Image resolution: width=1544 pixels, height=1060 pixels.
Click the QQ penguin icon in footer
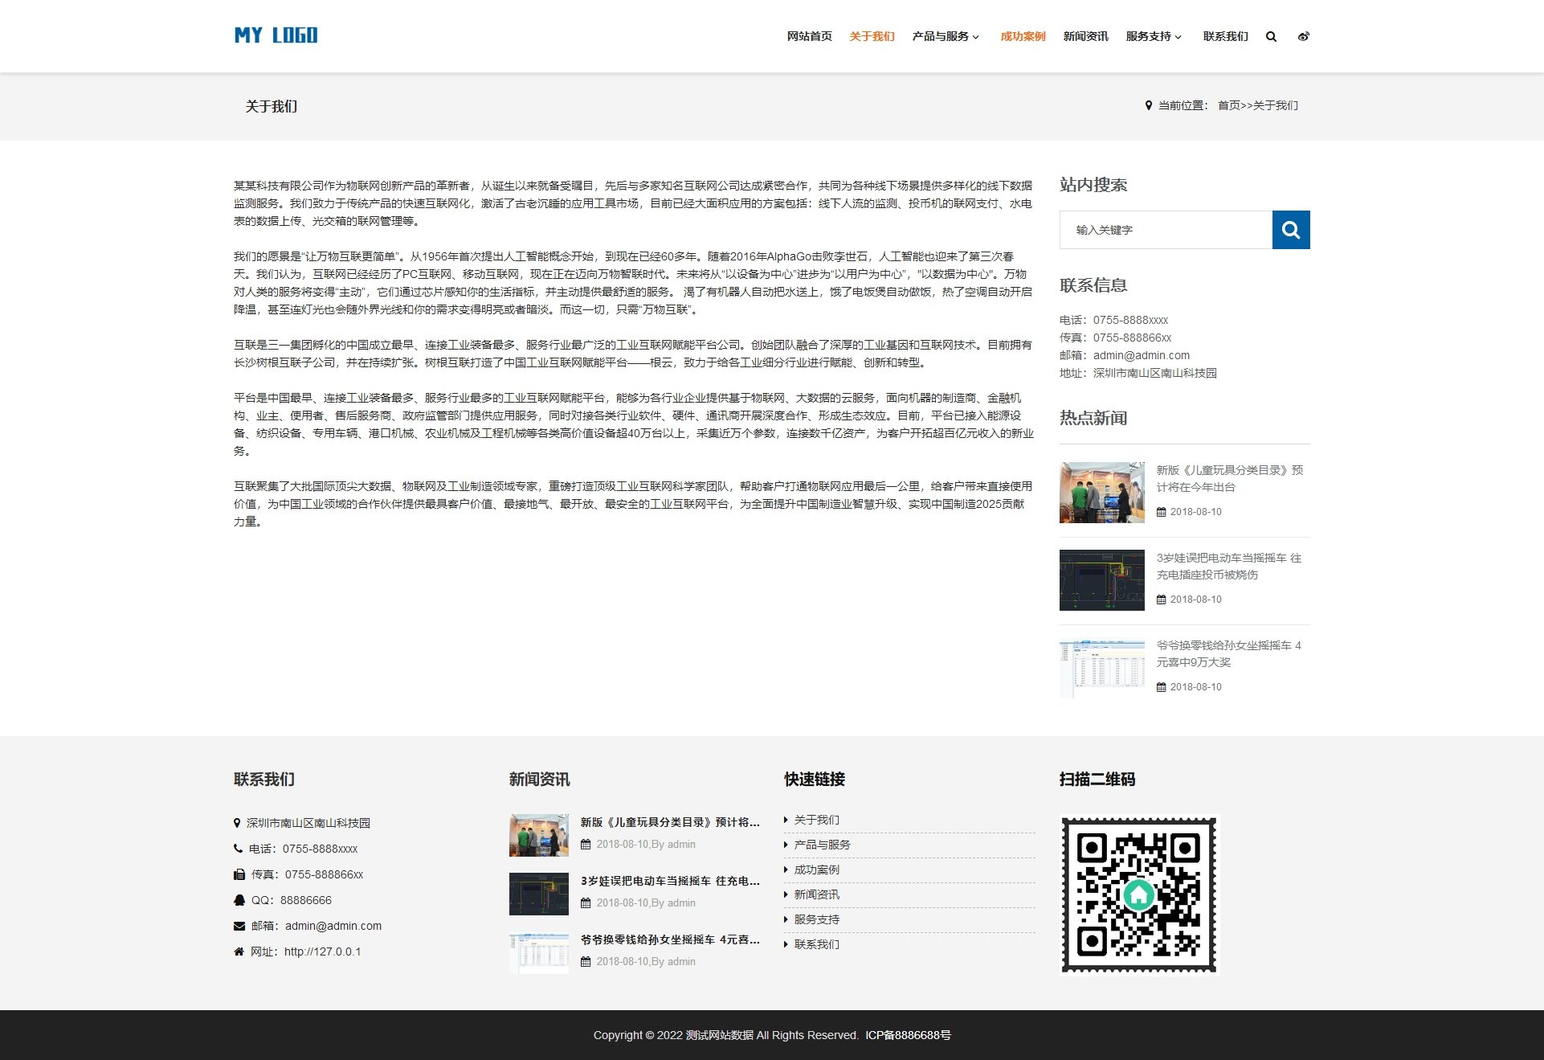[x=239, y=900]
